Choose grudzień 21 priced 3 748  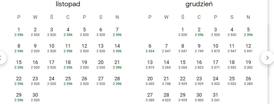coord(166,81)
